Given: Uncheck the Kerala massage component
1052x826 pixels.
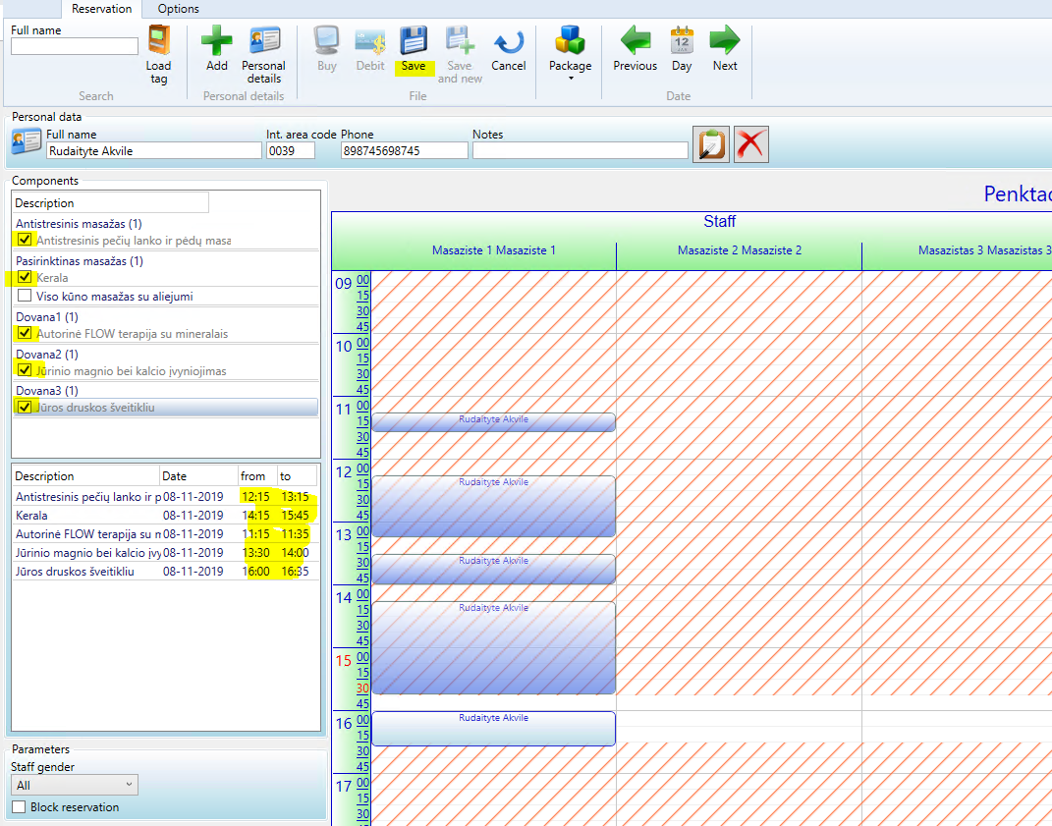Looking at the screenshot, I should 25,276.
